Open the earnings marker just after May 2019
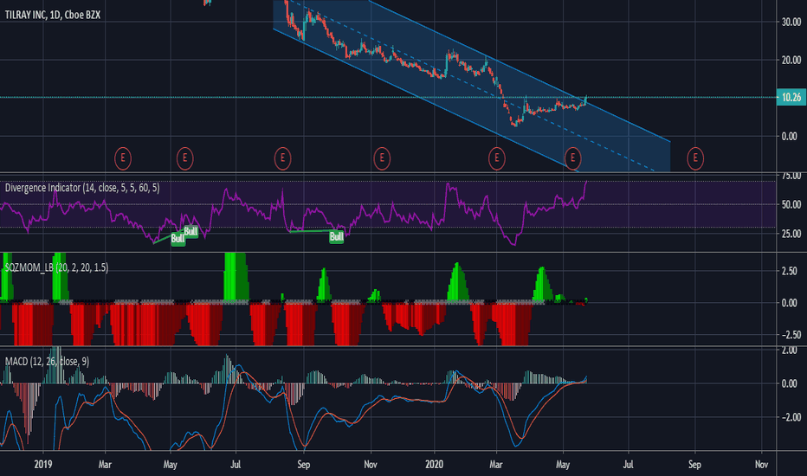 click(x=184, y=158)
